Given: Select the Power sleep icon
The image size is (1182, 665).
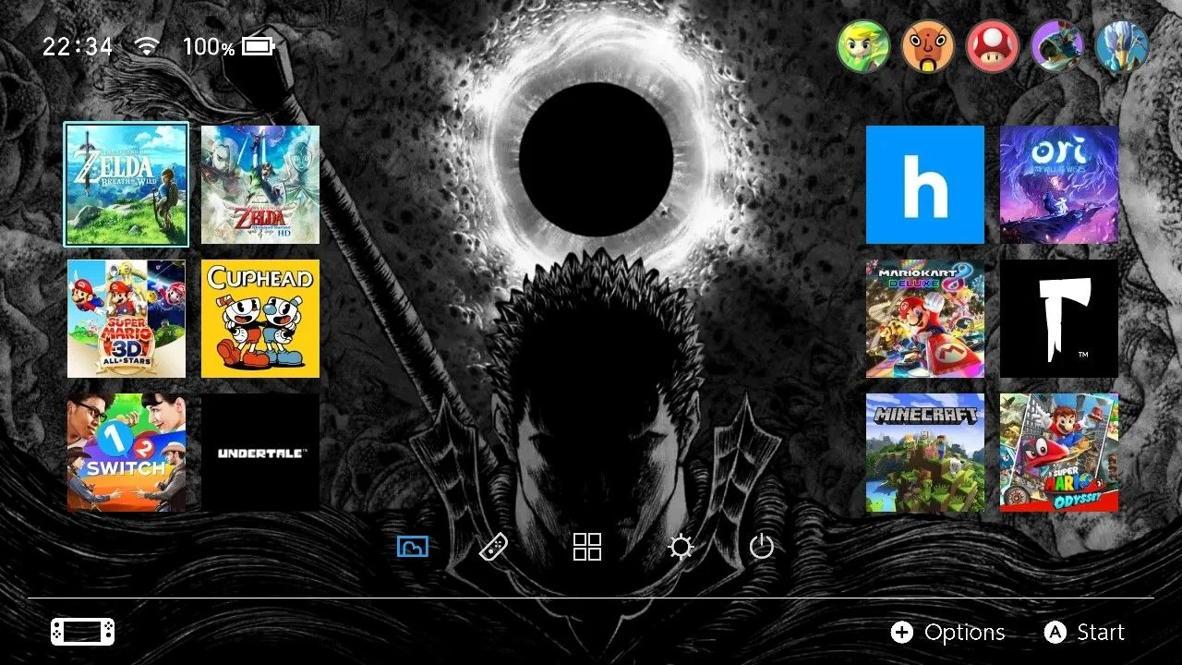Looking at the screenshot, I should pos(762,547).
